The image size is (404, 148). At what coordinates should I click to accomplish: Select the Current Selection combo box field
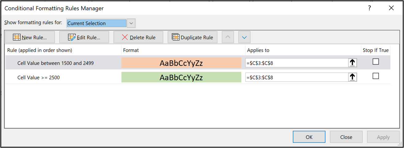(97, 23)
